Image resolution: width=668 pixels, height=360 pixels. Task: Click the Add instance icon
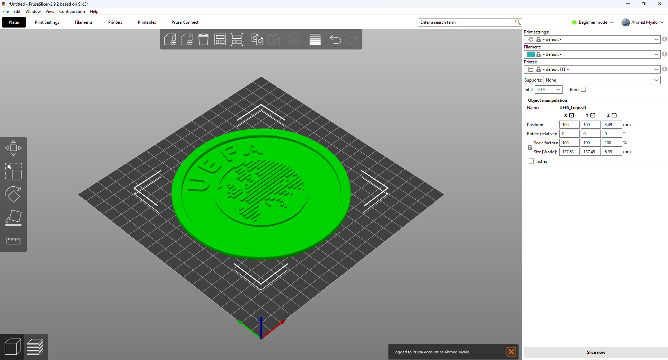coord(294,39)
